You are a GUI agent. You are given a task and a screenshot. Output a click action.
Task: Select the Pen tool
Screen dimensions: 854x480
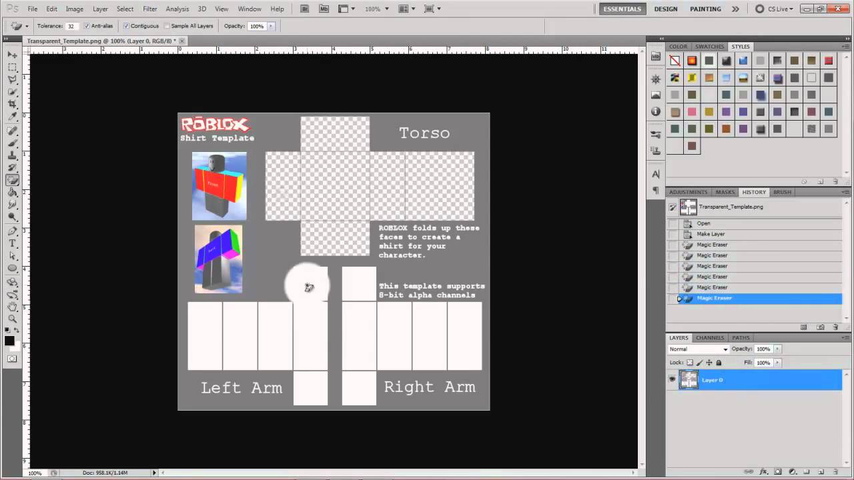[x=12, y=231]
